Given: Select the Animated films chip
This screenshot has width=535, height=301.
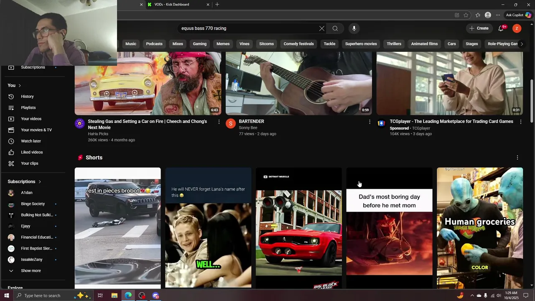Looking at the screenshot, I should (x=424, y=44).
